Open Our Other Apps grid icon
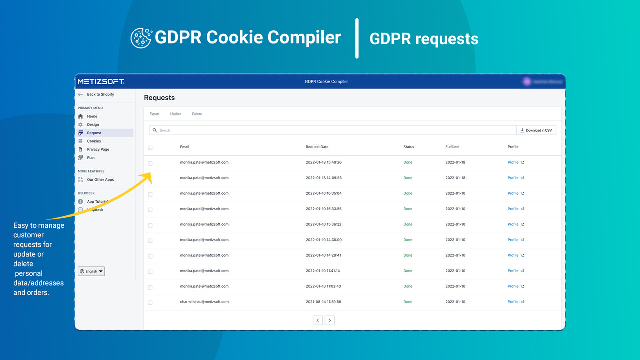Image resolution: width=640 pixels, height=360 pixels. [x=80, y=179]
